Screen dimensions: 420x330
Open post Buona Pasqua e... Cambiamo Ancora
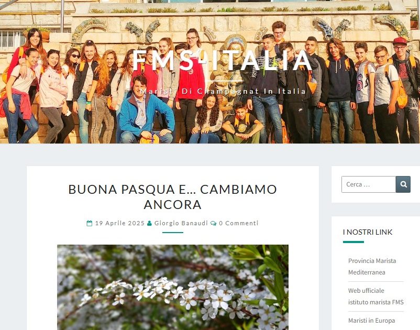(x=172, y=196)
